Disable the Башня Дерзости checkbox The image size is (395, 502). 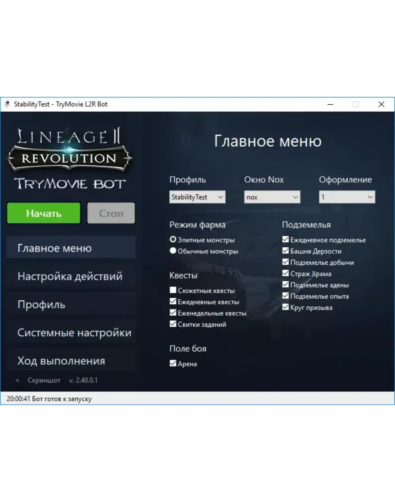pos(286,251)
